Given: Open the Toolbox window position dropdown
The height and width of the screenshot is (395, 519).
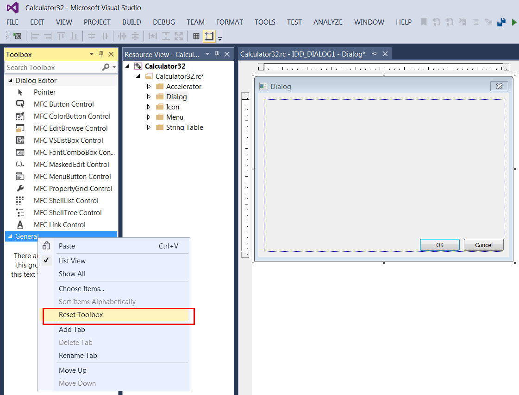Looking at the screenshot, I should click(92, 54).
